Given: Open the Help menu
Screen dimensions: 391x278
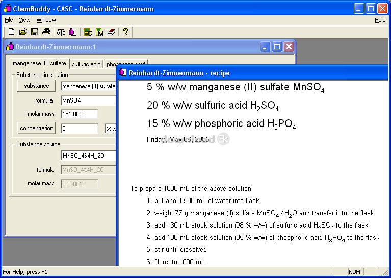Looking at the screenshot, I should point(380,20).
